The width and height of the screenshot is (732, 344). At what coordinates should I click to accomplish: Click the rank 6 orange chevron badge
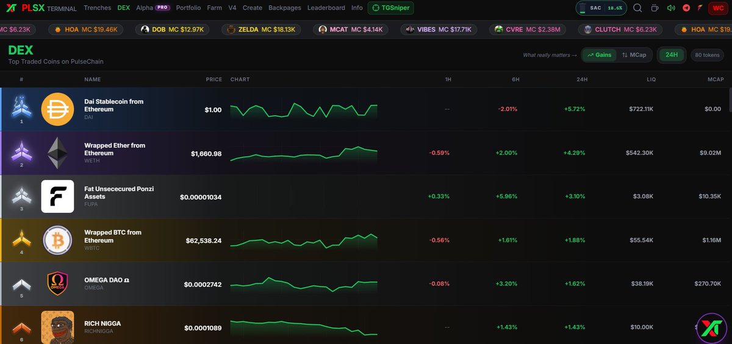[21, 328]
